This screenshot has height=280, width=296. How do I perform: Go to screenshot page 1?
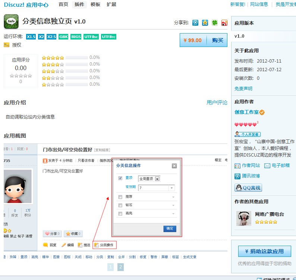click(x=110, y=267)
